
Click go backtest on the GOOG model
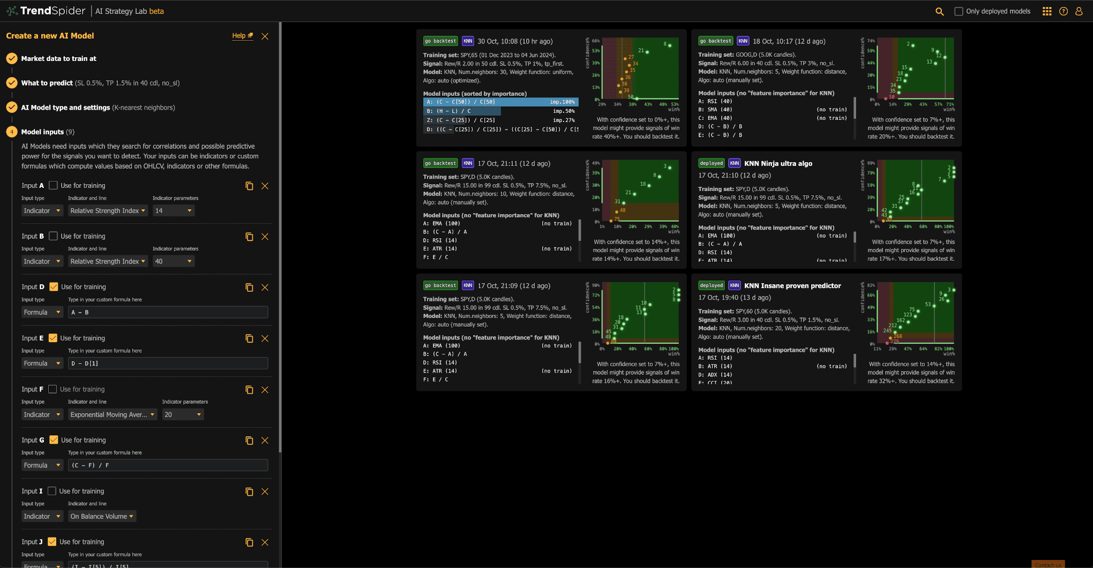pos(716,41)
